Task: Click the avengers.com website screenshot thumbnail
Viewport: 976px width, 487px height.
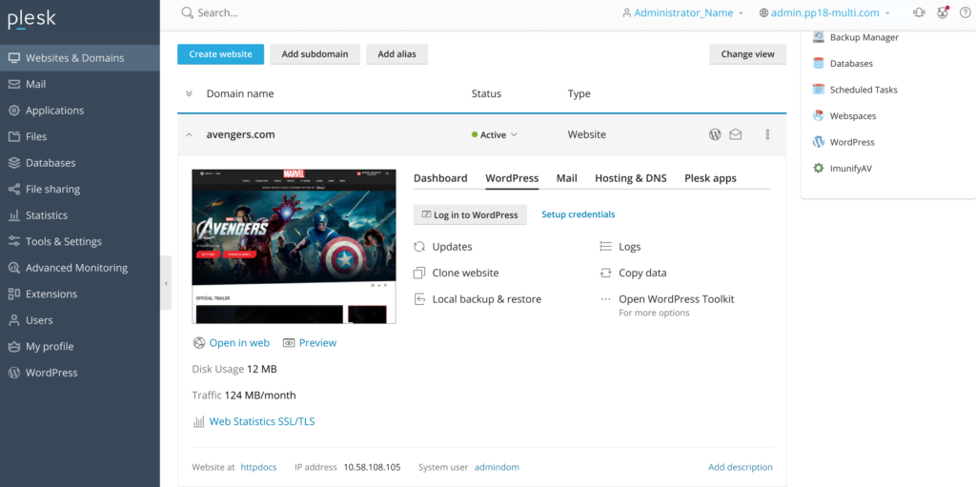Action: 294,247
